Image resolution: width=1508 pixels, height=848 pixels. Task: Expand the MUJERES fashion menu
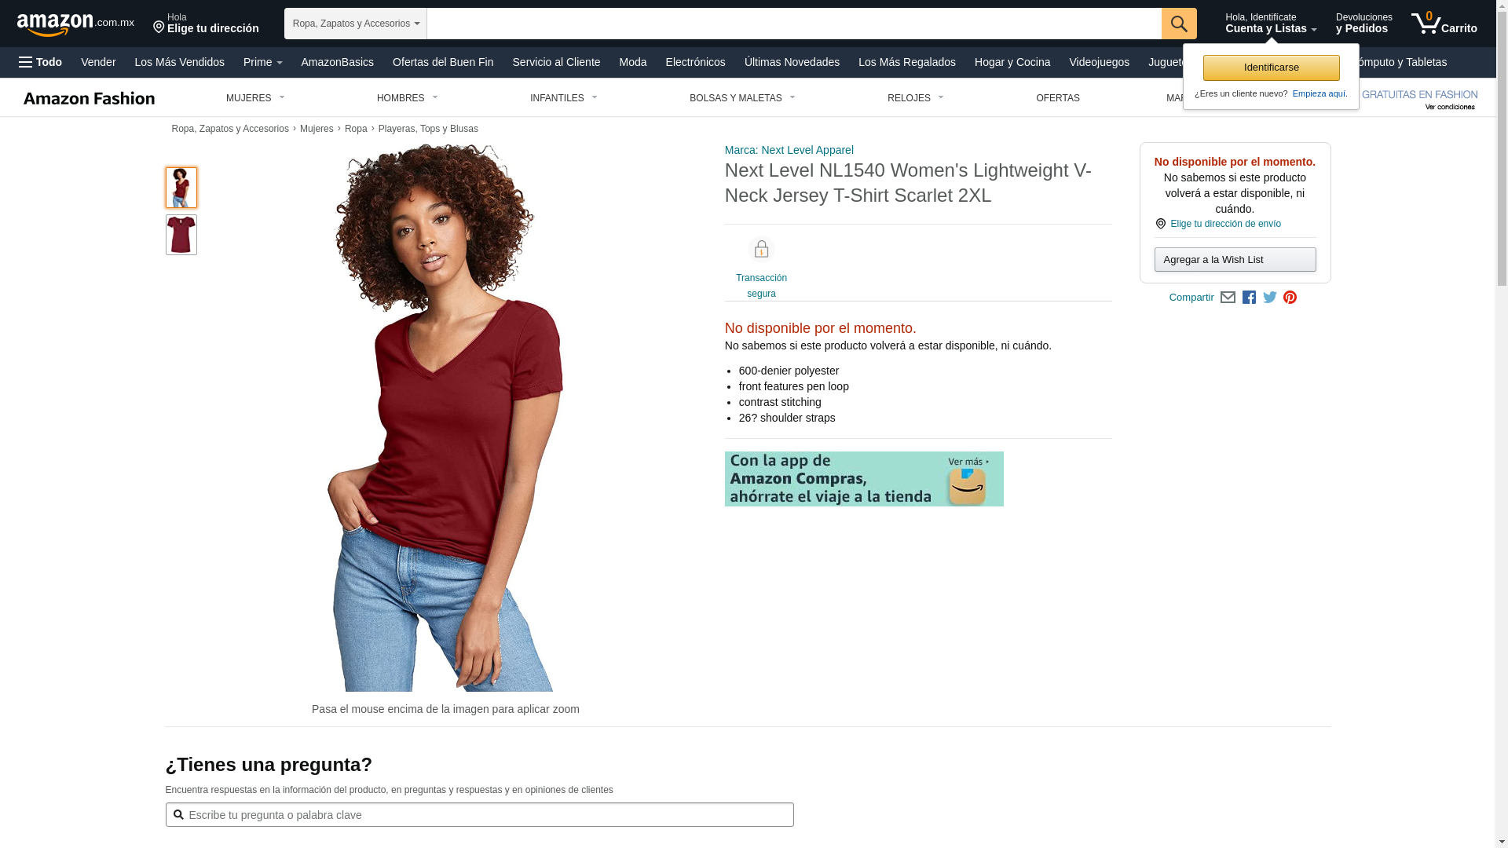tap(255, 98)
